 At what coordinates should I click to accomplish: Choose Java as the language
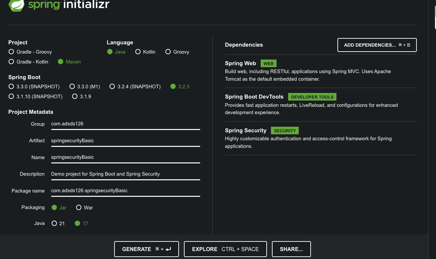click(116, 52)
